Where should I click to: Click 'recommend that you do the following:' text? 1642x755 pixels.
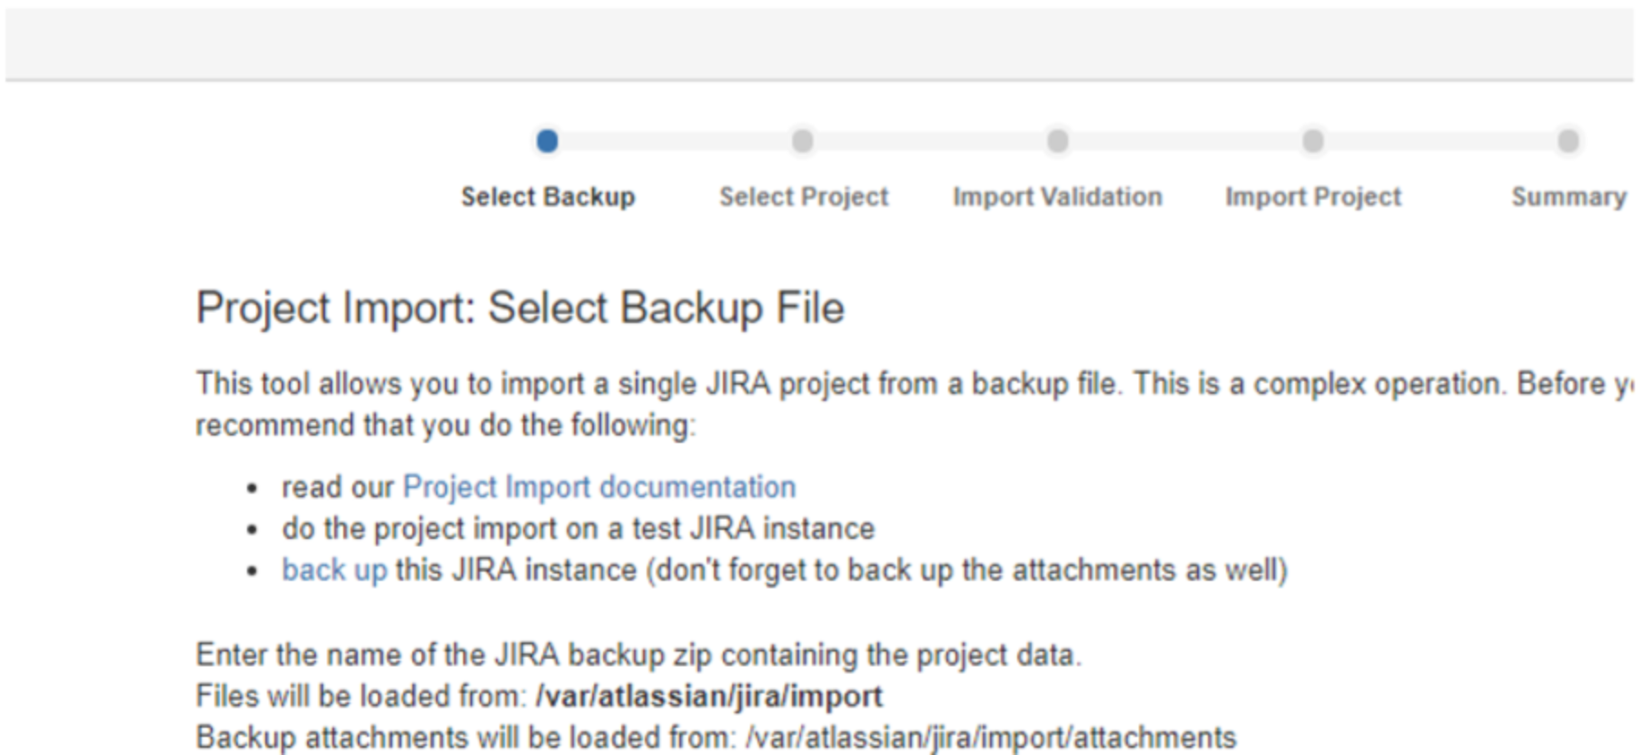pos(446,425)
